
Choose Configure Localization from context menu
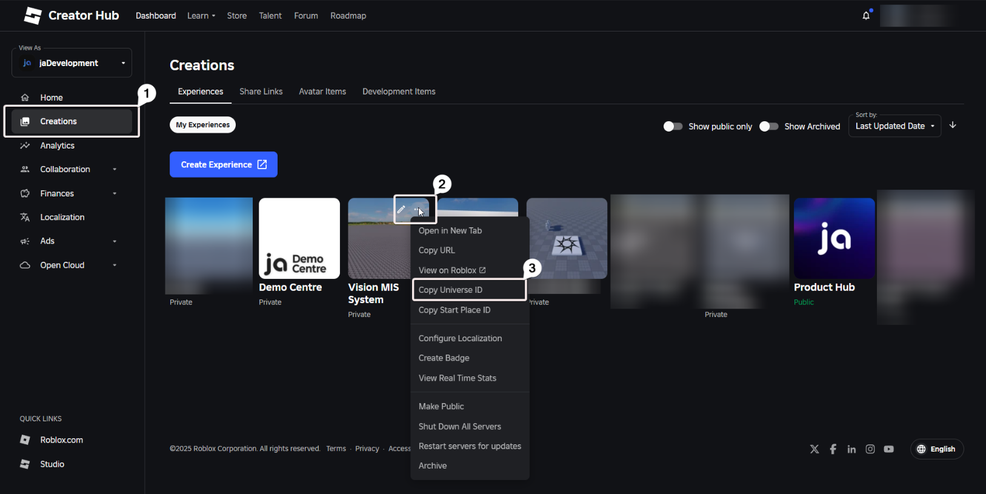click(470, 338)
